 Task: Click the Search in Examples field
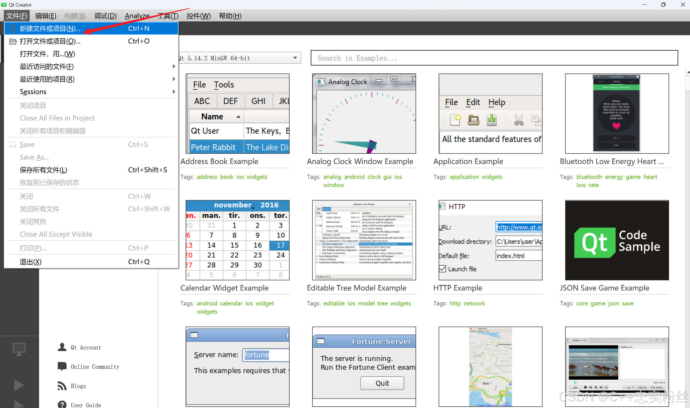pos(494,58)
